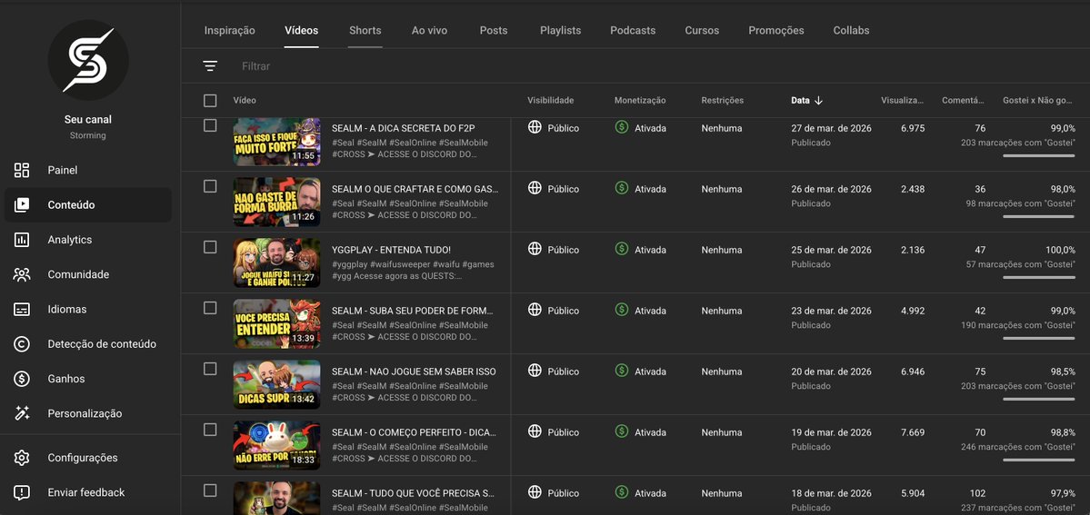This screenshot has width=1090, height=515.
Task: Open the Detecção de conteúdo copyright icon
Action: (x=22, y=344)
